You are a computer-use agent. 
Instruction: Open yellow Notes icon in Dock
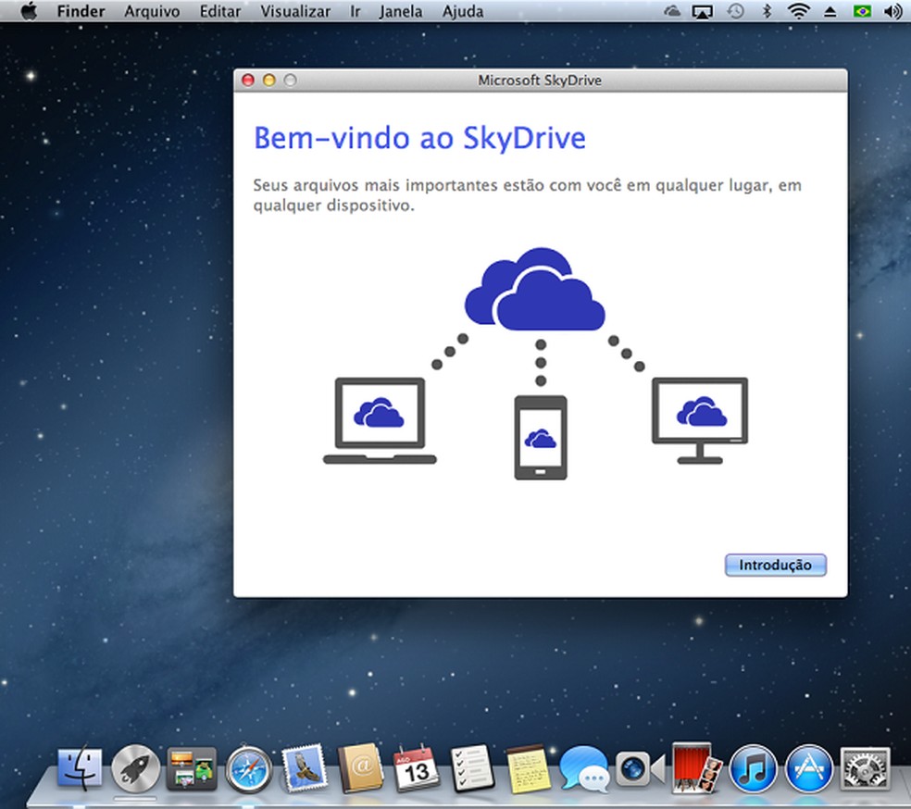[528, 769]
